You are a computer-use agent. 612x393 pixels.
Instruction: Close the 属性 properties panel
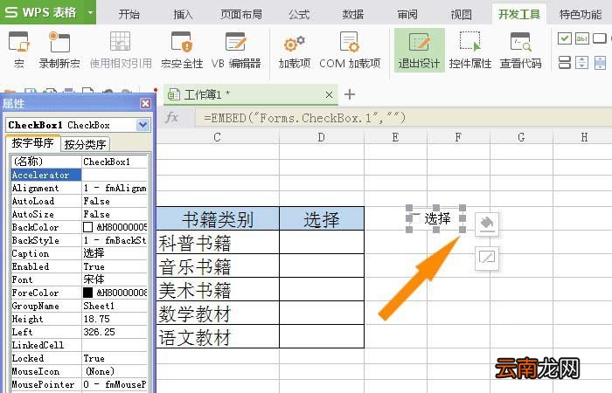(x=145, y=103)
